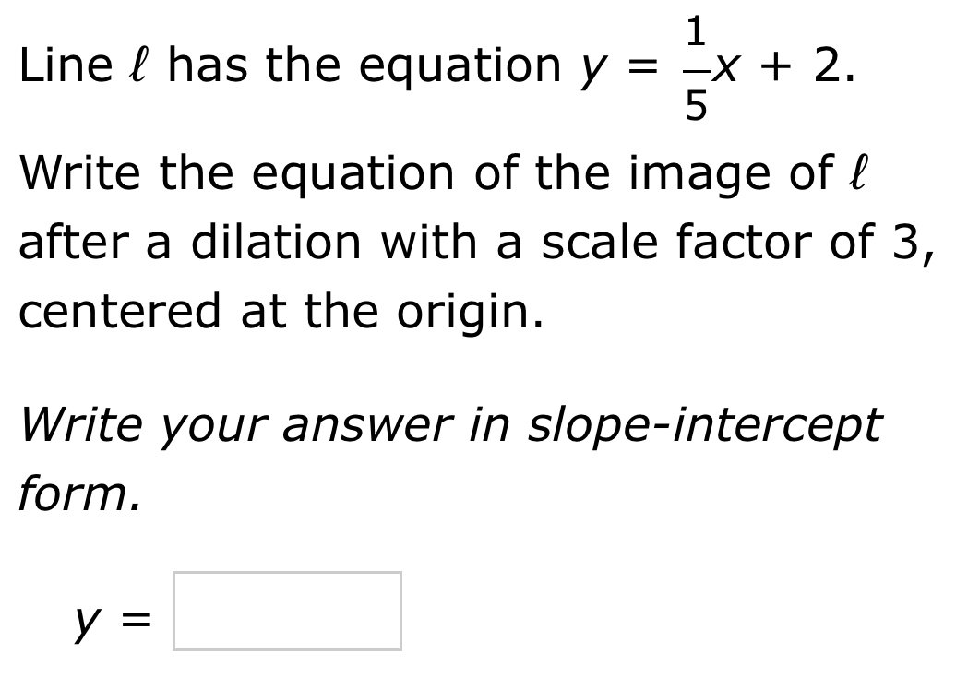
Task: Click the number 2 in the equation
Action: click(827, 65)
